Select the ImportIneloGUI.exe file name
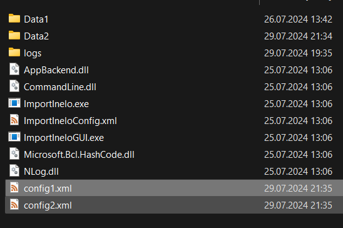This screenshot has height=228, width=343. coord(64,138)
